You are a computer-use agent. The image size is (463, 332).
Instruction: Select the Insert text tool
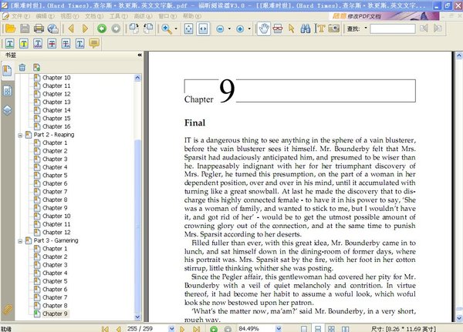(x=80, y=44)
